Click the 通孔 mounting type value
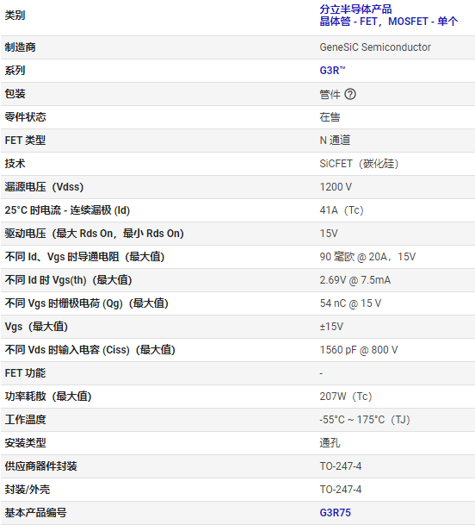This screenshot has height=525, width=475. [x=330, y=443]
